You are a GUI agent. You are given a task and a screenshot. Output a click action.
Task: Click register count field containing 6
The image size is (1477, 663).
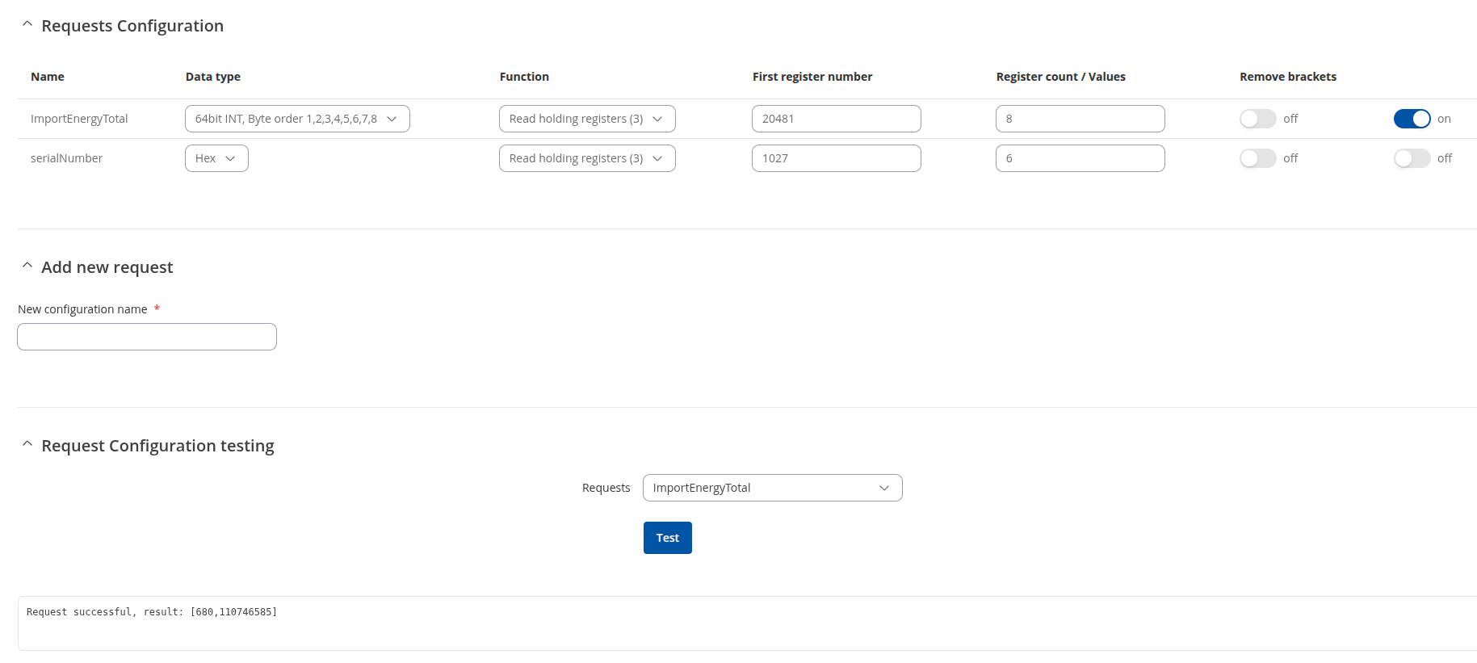coord(1080,158)
